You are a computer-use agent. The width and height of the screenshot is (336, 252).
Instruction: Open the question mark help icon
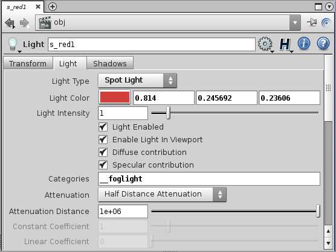point(323,43)
